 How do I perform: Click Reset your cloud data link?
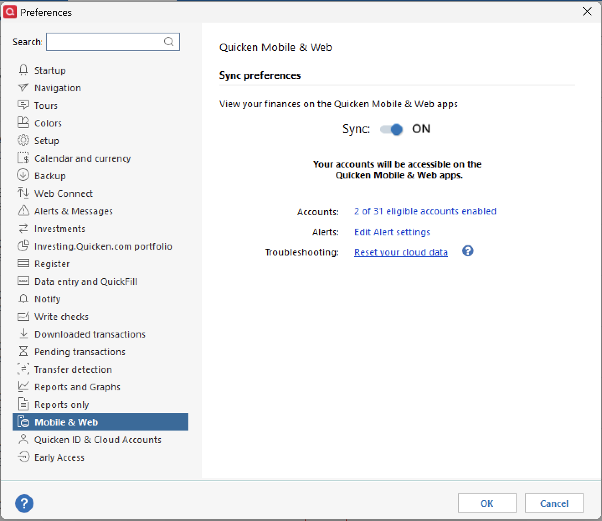click(x=401, y=252)
